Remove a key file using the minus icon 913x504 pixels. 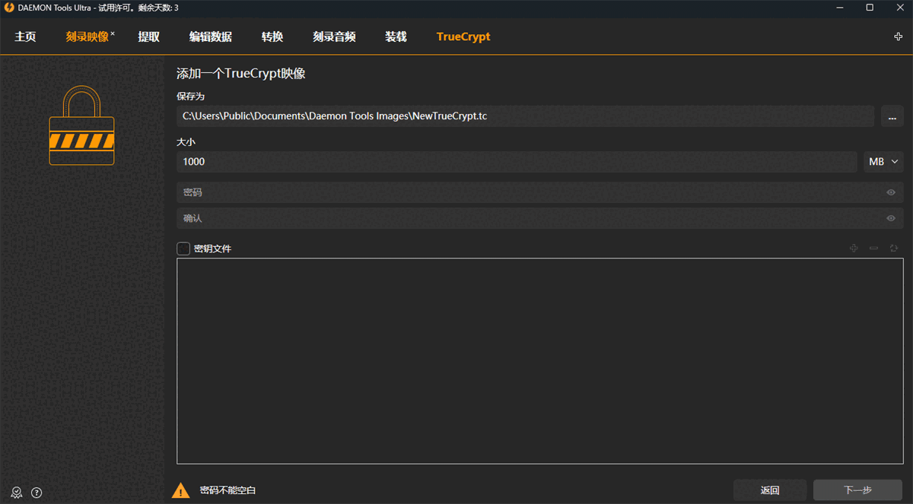[x=873, y=248]
